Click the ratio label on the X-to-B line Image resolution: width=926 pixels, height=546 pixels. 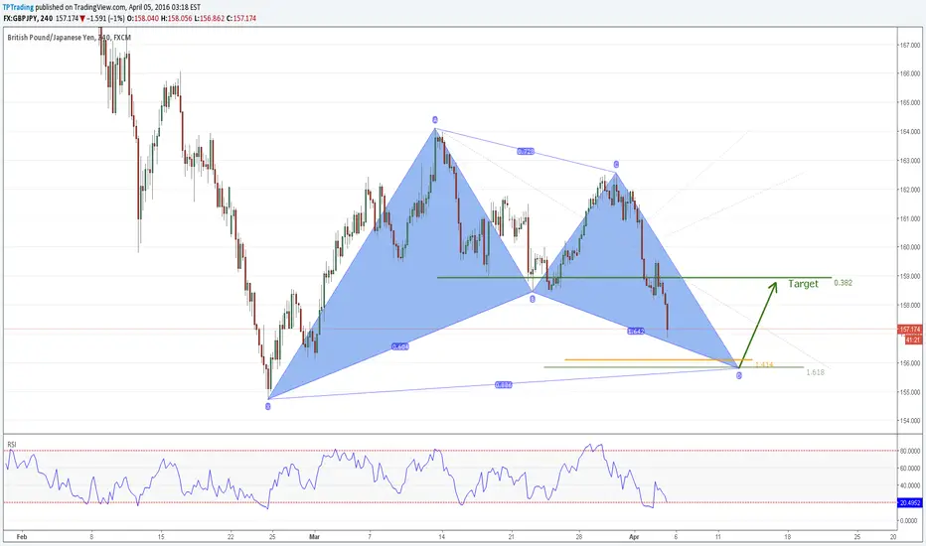[x=399, y=347]
